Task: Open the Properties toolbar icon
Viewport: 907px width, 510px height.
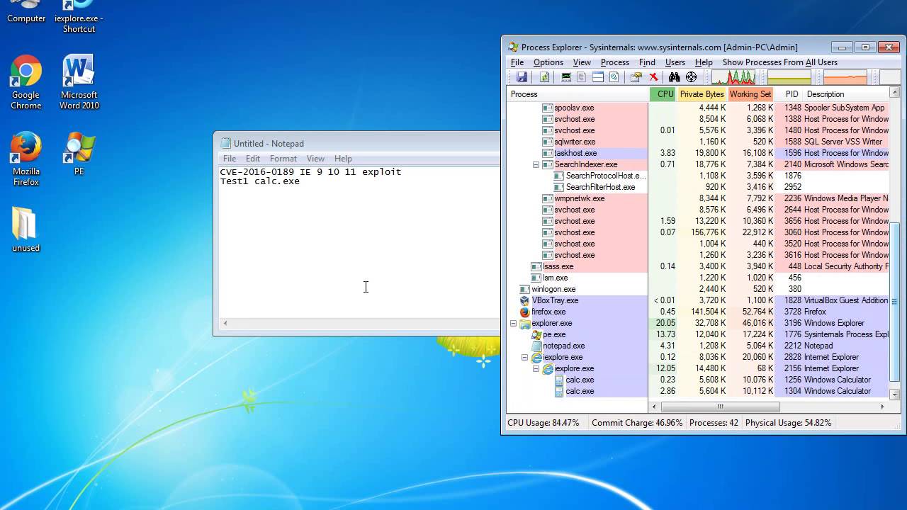Action: coord(636,77)
